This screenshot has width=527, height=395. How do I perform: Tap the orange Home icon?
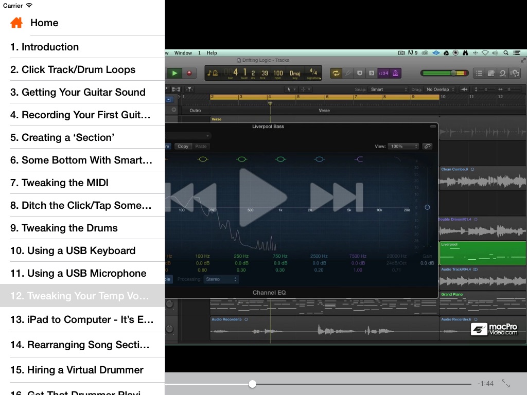point(16,23)
